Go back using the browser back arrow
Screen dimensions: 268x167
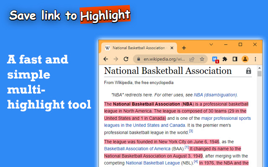(x=106, y=59)
